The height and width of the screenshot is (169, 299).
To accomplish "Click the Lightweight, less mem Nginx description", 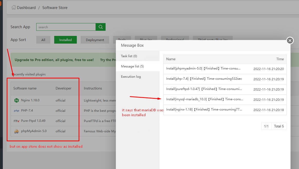I will 100,100.
